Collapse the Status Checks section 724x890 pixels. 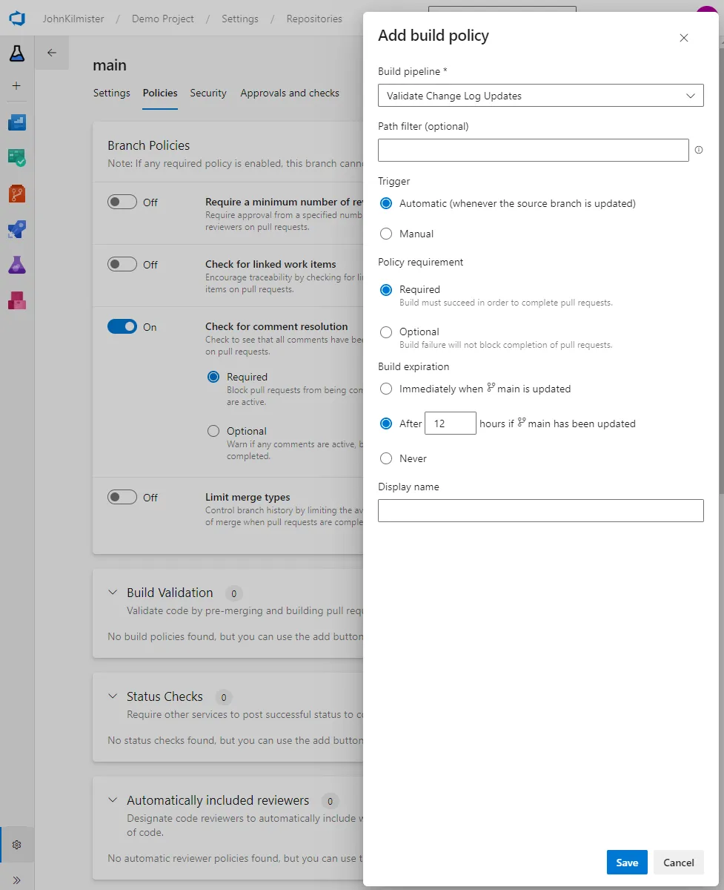coord(113,696)
